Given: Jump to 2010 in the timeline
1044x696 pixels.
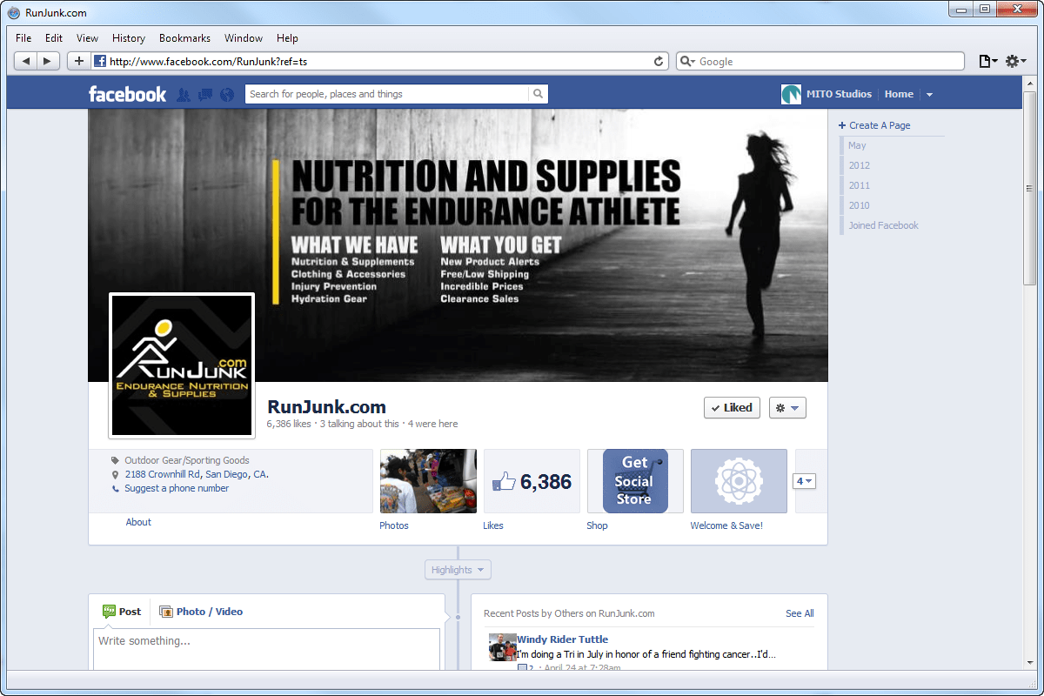Looking at the screenshot, I should pos(859,205).
